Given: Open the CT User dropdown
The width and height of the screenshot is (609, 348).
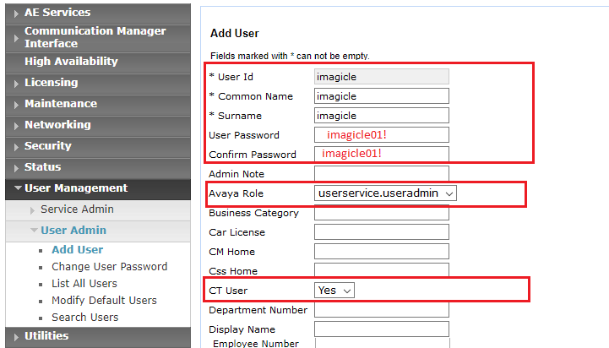Looking at the screenshot, I should 334,290.
